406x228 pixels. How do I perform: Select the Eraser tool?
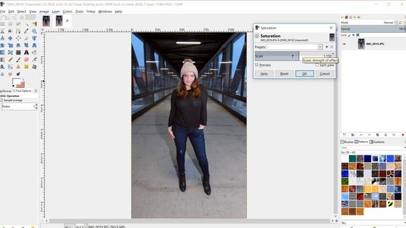coord(27,60)
